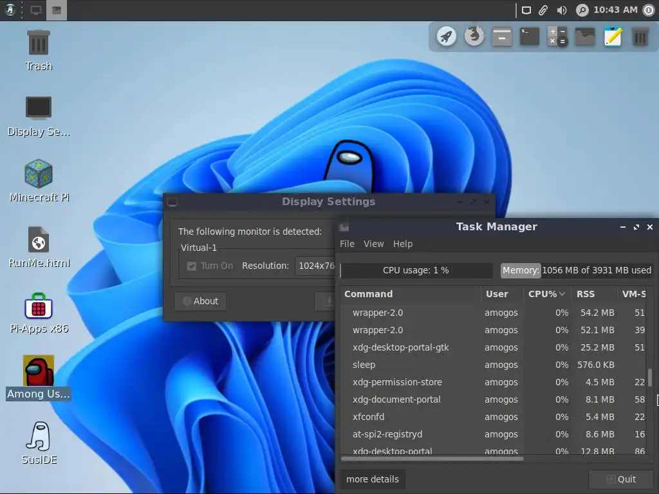Click the horizontal scrollbar in Task Manager

click(432, 459)
